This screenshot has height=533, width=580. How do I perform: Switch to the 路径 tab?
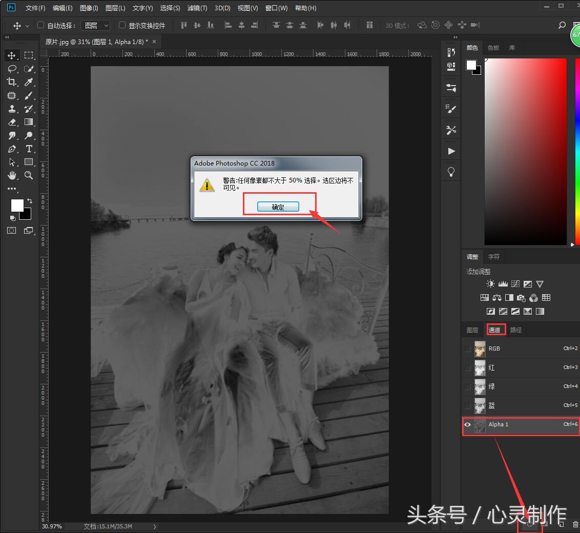point(516,330)
